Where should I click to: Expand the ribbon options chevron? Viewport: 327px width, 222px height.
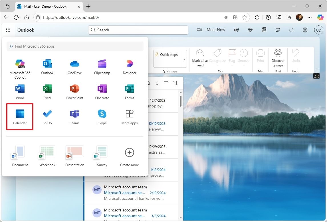tap(316, 70)
